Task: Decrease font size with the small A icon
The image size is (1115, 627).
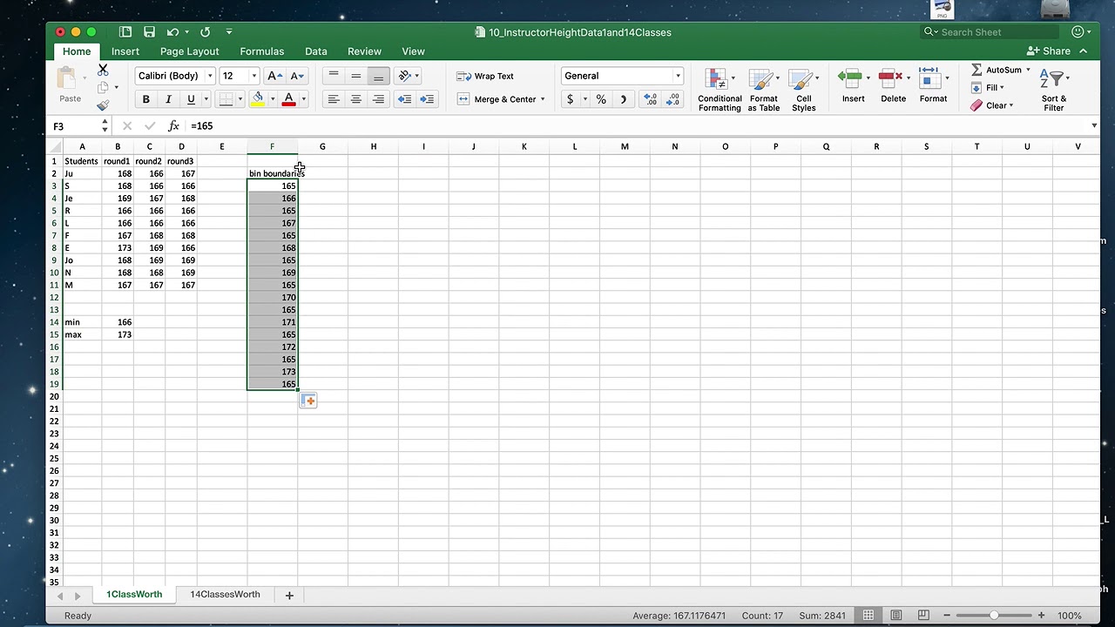Action: click(x=297, y=76)
